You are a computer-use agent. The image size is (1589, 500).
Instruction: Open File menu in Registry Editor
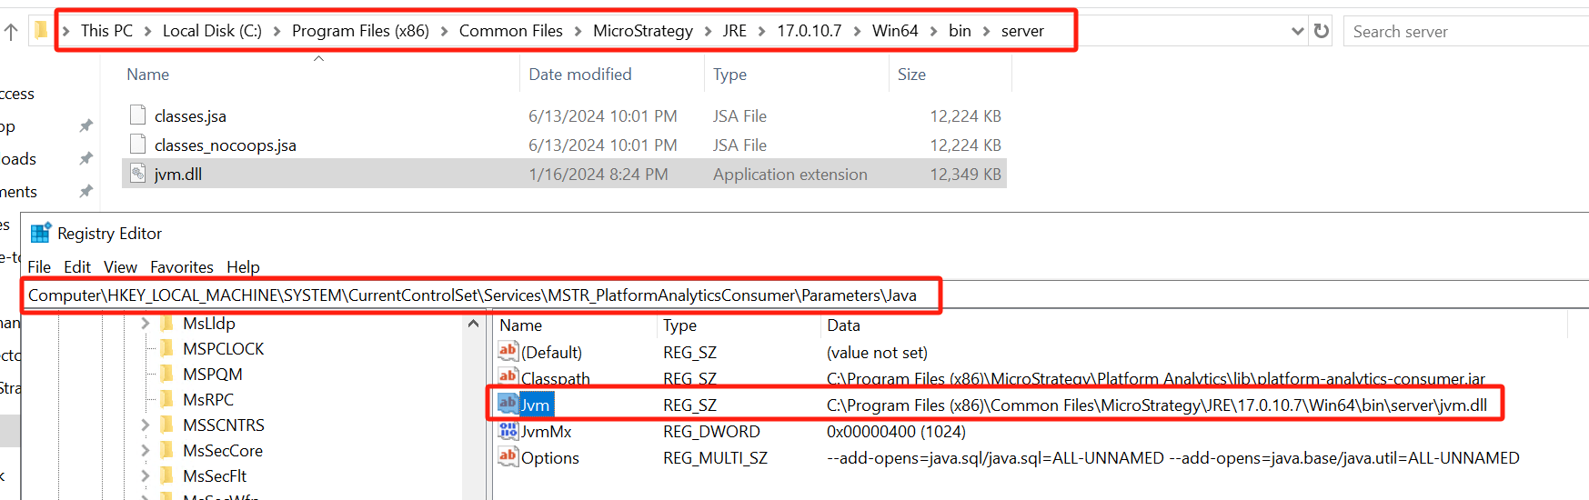pyautogui.click(x=39, y=266)
